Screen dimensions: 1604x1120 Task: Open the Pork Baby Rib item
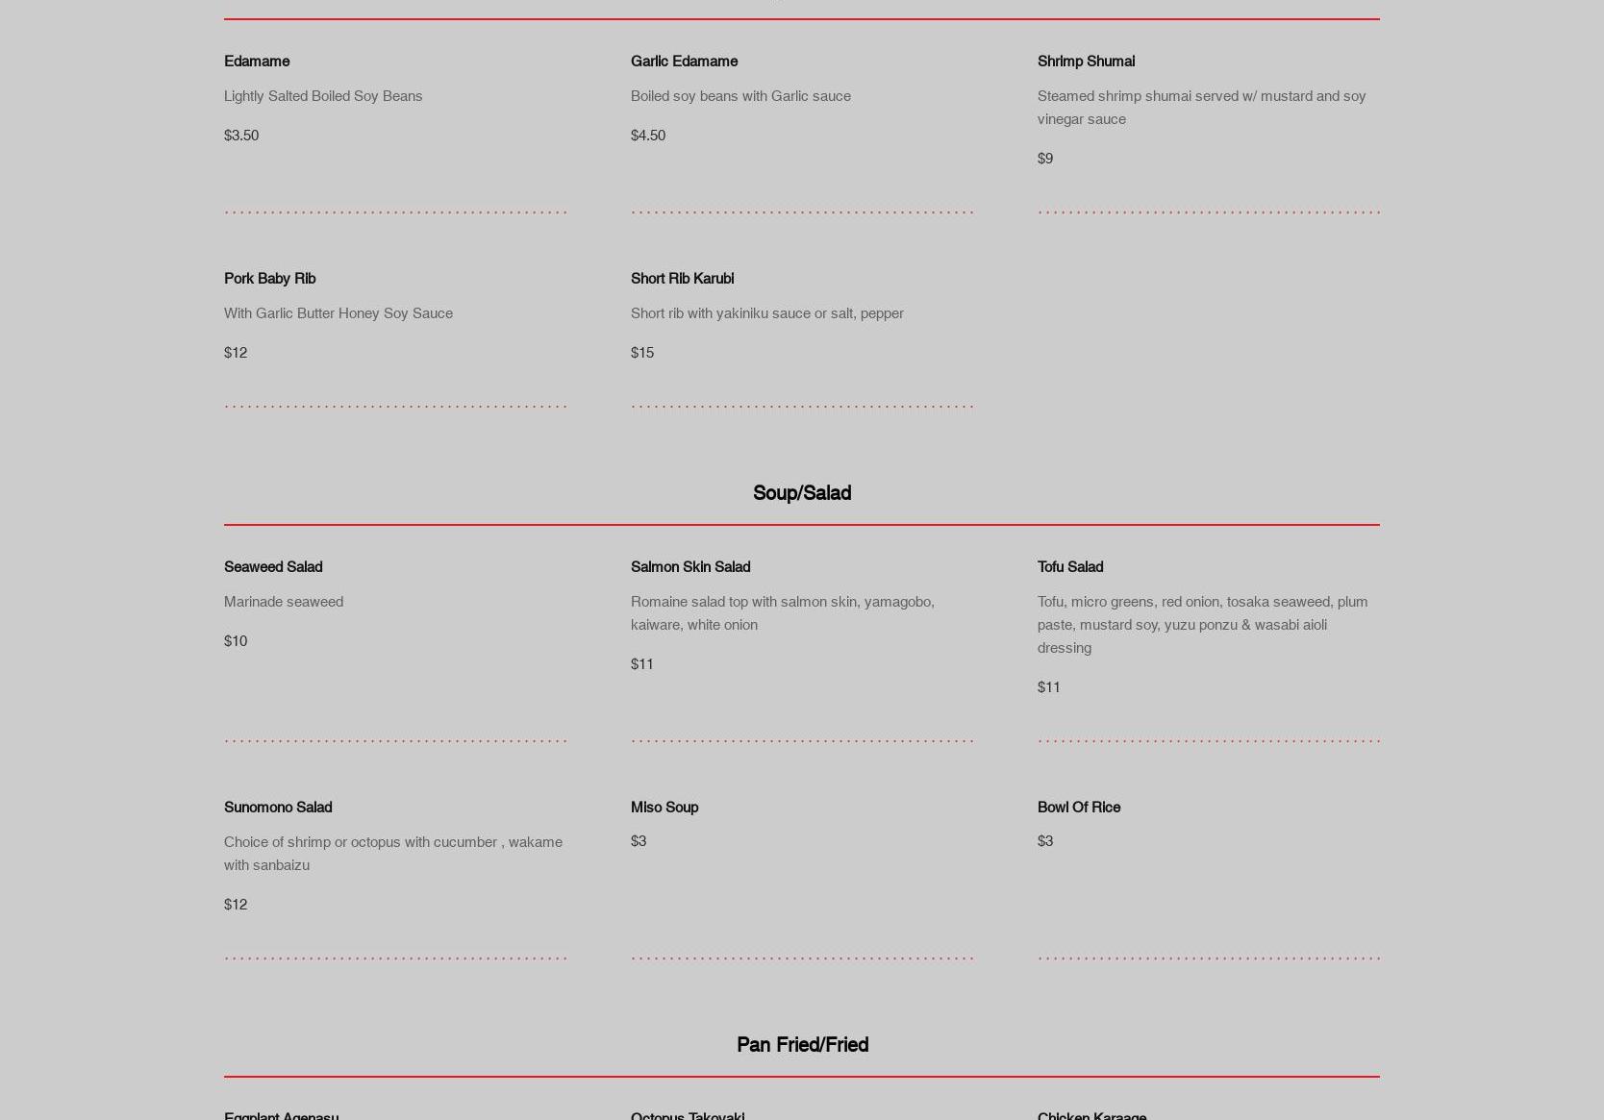click(x=269, y=278)
